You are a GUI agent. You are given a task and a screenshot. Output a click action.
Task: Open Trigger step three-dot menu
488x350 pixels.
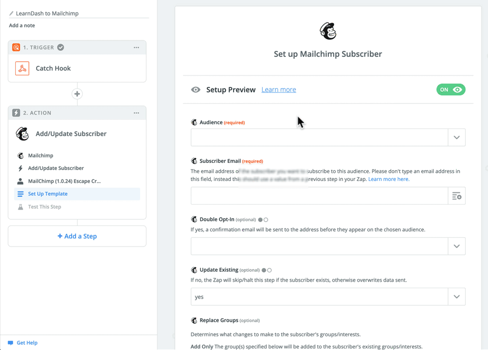136,48
